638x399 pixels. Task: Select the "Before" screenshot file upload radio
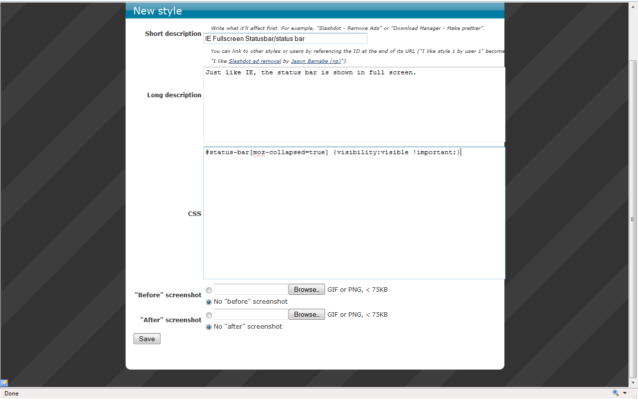[209, 290]
